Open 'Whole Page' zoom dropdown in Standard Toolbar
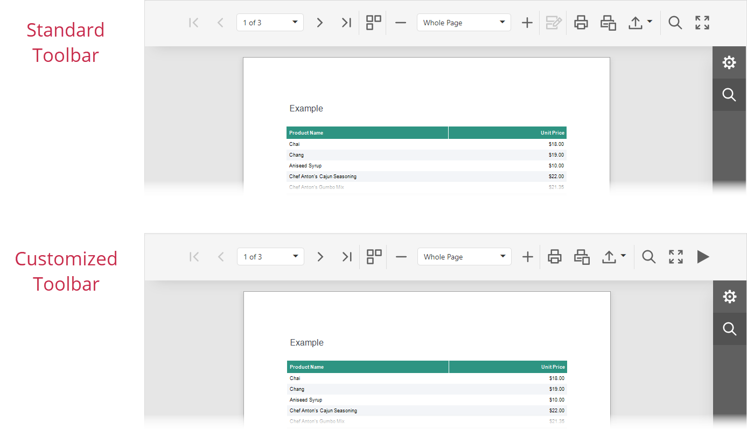Image resolution: width=747 pixels, height=429 pixels. 464,23
